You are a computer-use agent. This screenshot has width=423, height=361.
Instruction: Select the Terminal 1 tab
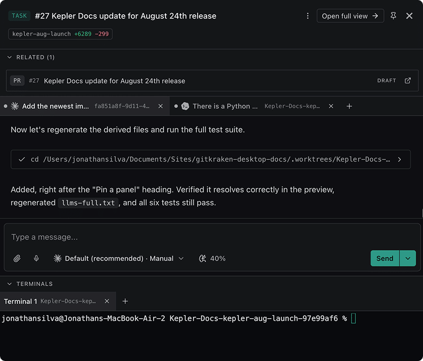pos(58,301)
